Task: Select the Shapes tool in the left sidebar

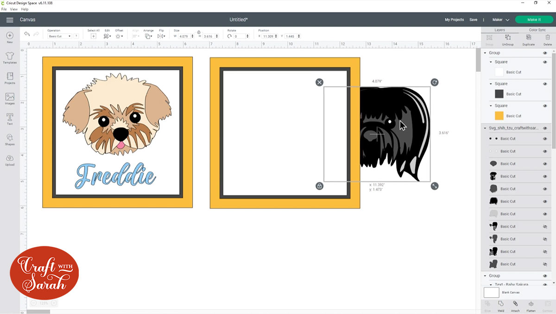Action: tap(9, 139)
